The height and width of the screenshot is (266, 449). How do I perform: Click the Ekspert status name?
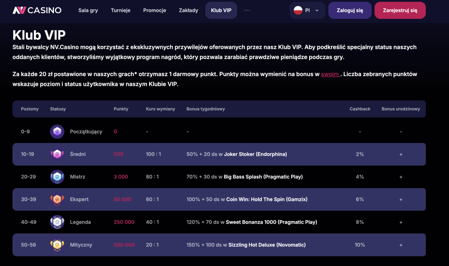[79, 199]
